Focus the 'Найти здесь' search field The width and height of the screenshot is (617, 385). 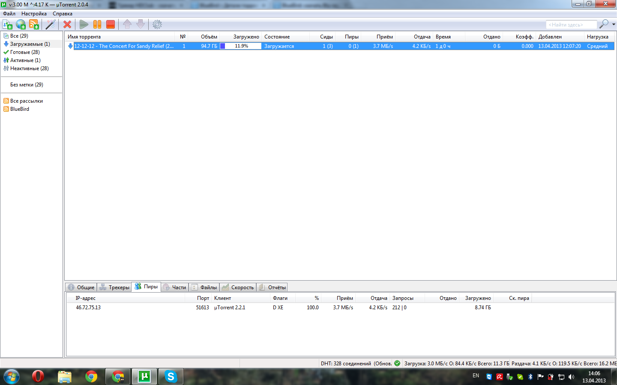571,25
